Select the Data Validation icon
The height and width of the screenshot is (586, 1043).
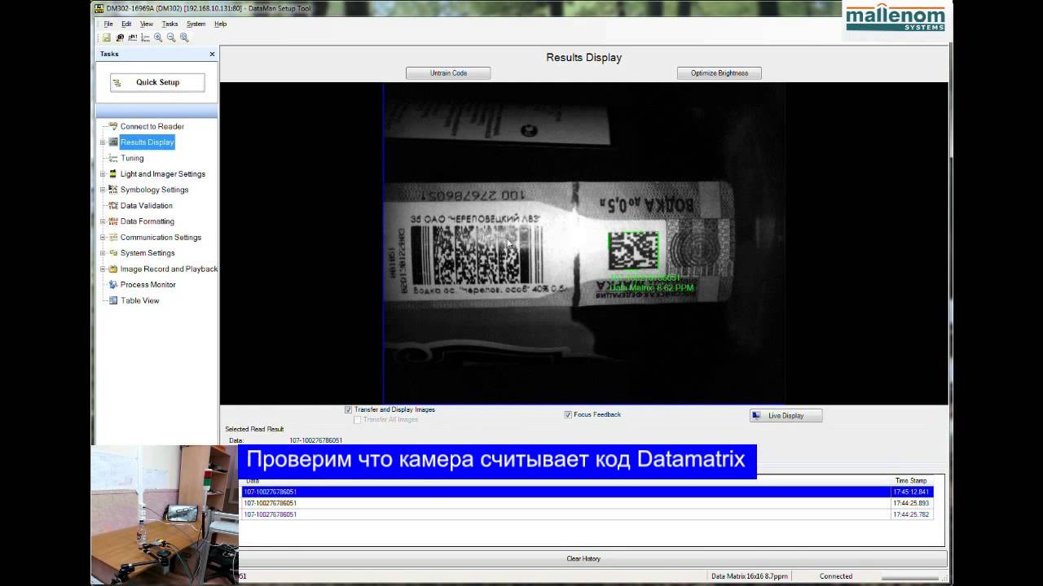click(x=113, y=205)
